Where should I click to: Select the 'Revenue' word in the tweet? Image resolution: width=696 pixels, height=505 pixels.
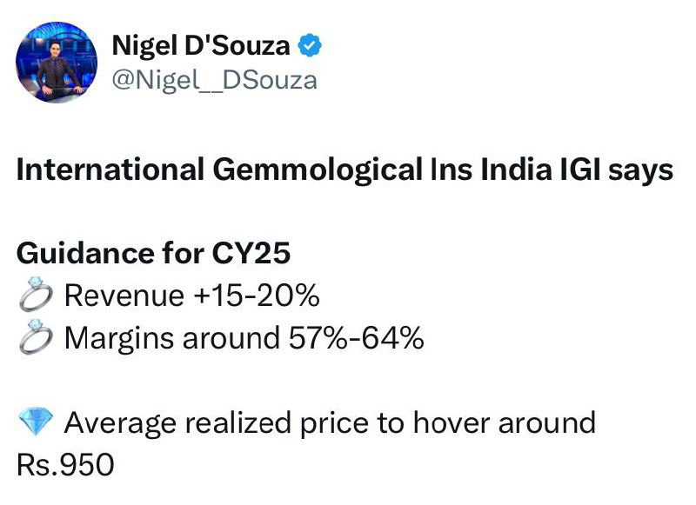tap(124, 296)
